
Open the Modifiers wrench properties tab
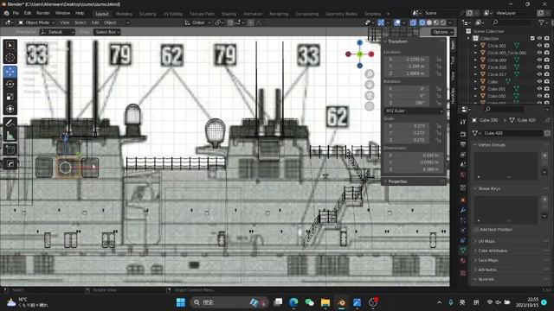[x=463, y=210]
